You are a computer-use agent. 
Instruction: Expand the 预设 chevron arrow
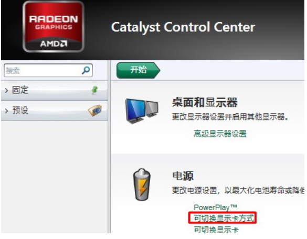coord(6,111)
